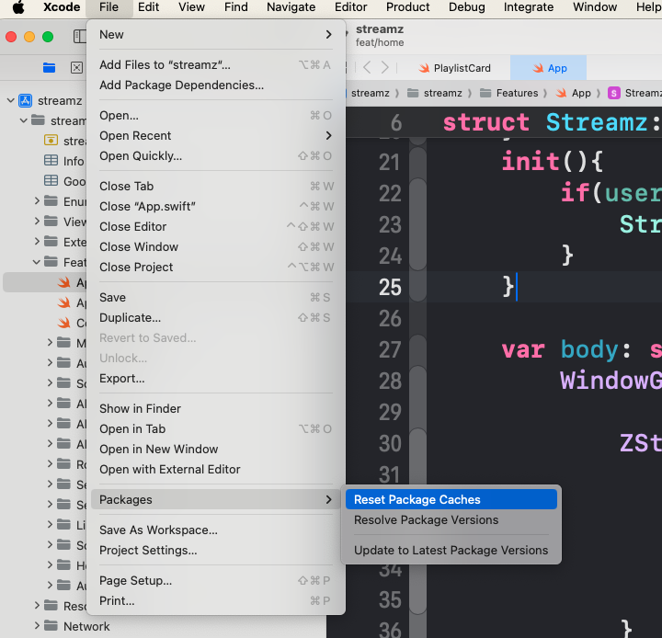Choose Close Project menu item
This screenshot has width=662, height=638.
tap(216, 268)
